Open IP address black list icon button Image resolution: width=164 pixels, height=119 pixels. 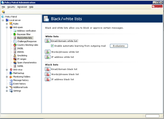point(48,79)
